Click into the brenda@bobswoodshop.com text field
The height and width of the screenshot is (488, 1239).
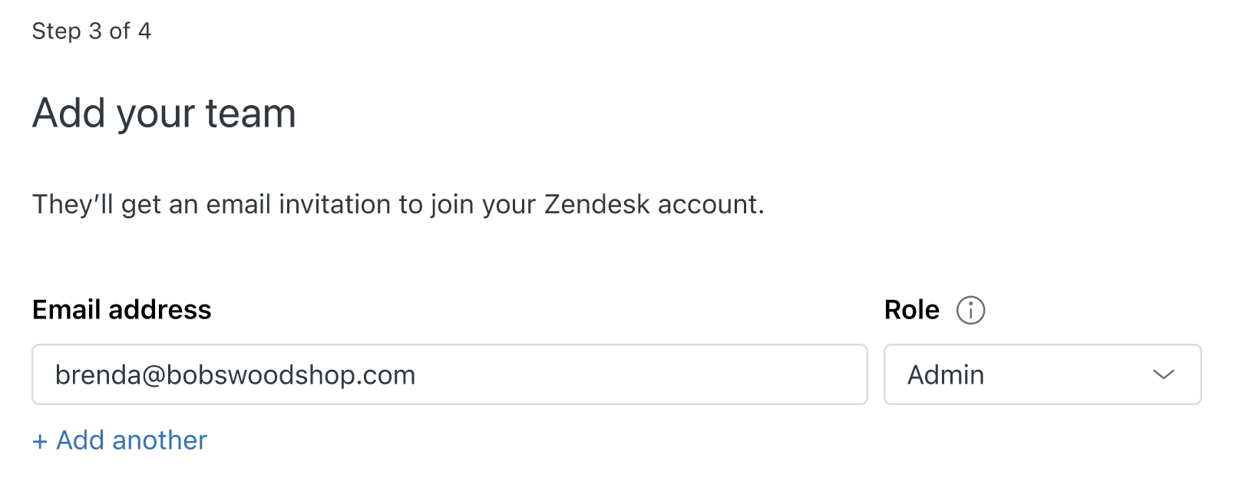450,374
